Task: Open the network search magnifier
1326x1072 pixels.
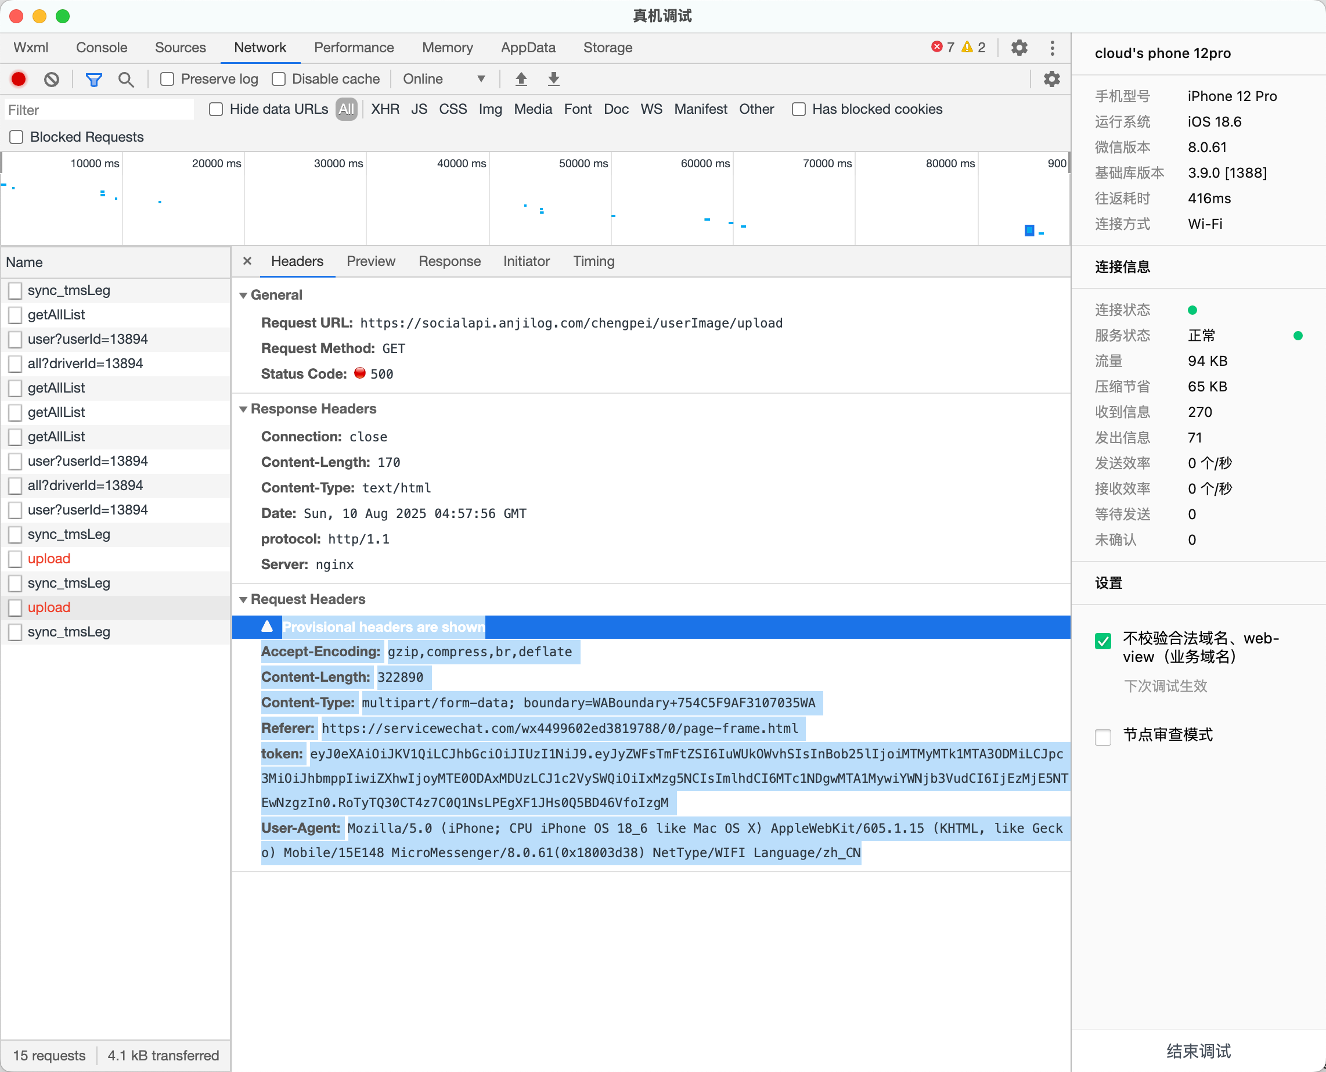Action: click(x=126, y=79)
